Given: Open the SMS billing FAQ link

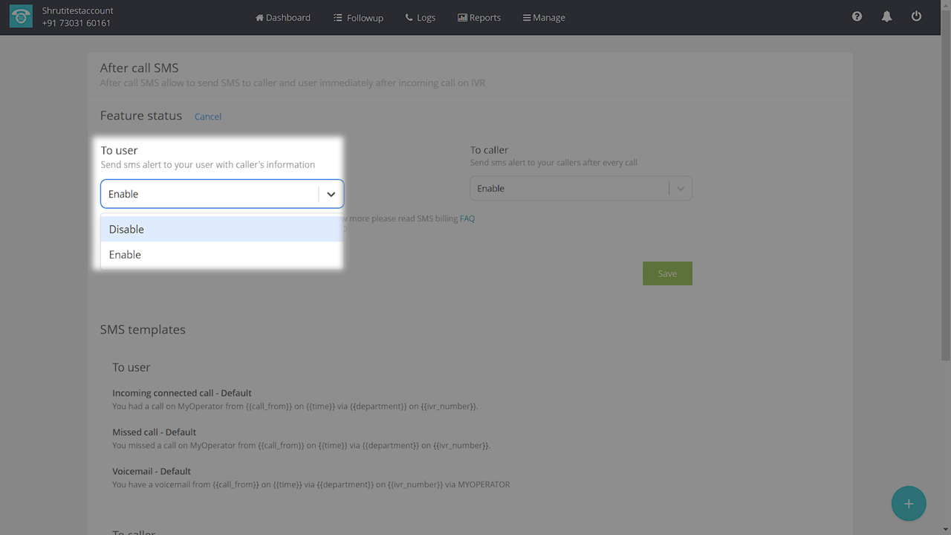Looking at the screenshot, I should point(467,218).
